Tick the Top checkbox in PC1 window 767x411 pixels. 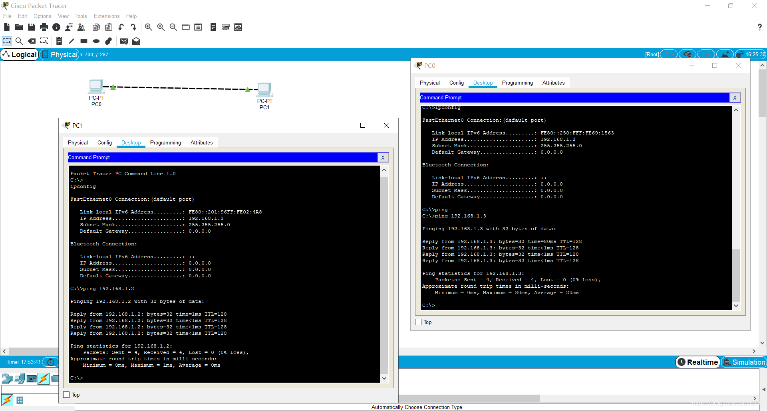[x=67, y=395]
